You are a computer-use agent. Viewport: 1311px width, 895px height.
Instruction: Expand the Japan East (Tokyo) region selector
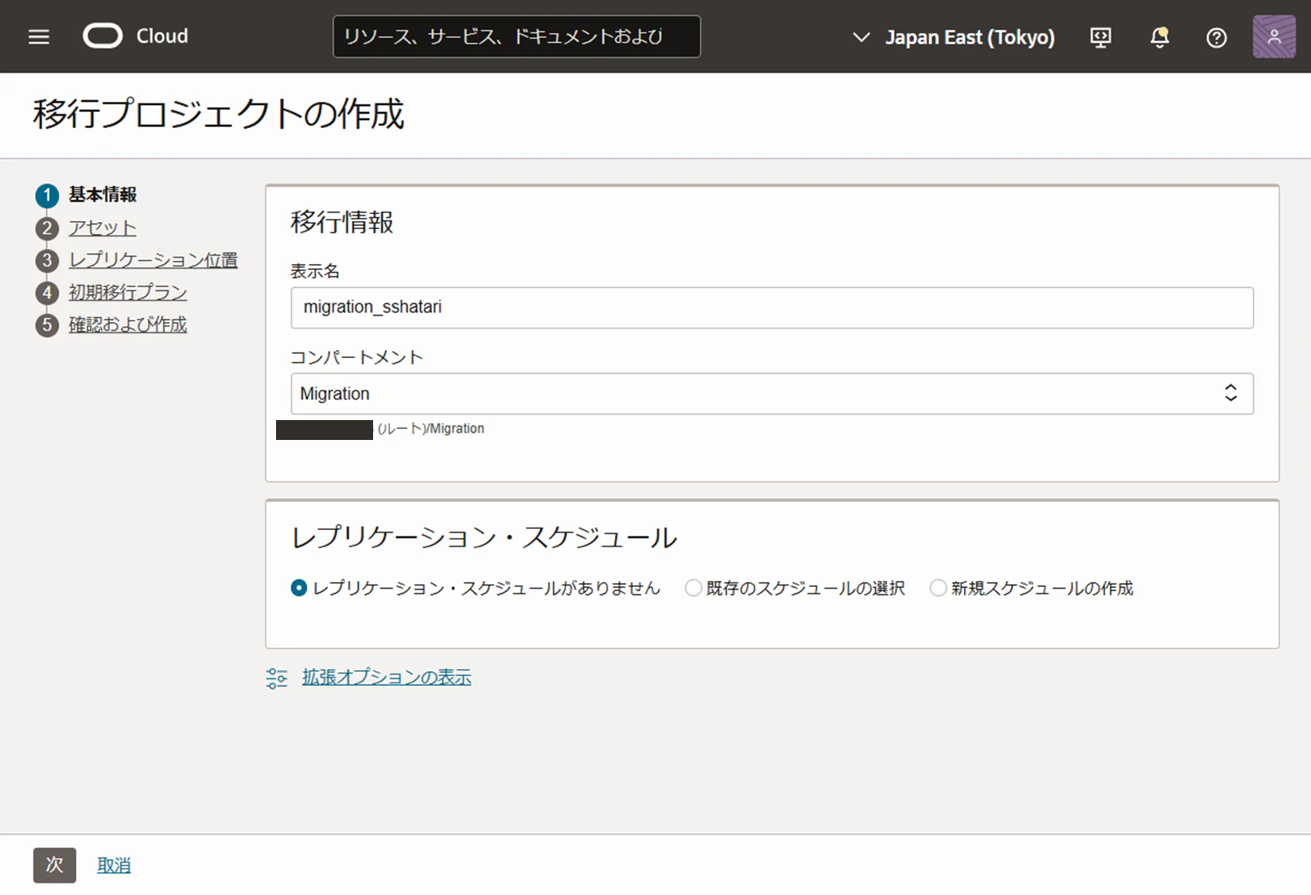tap(954, 37)
